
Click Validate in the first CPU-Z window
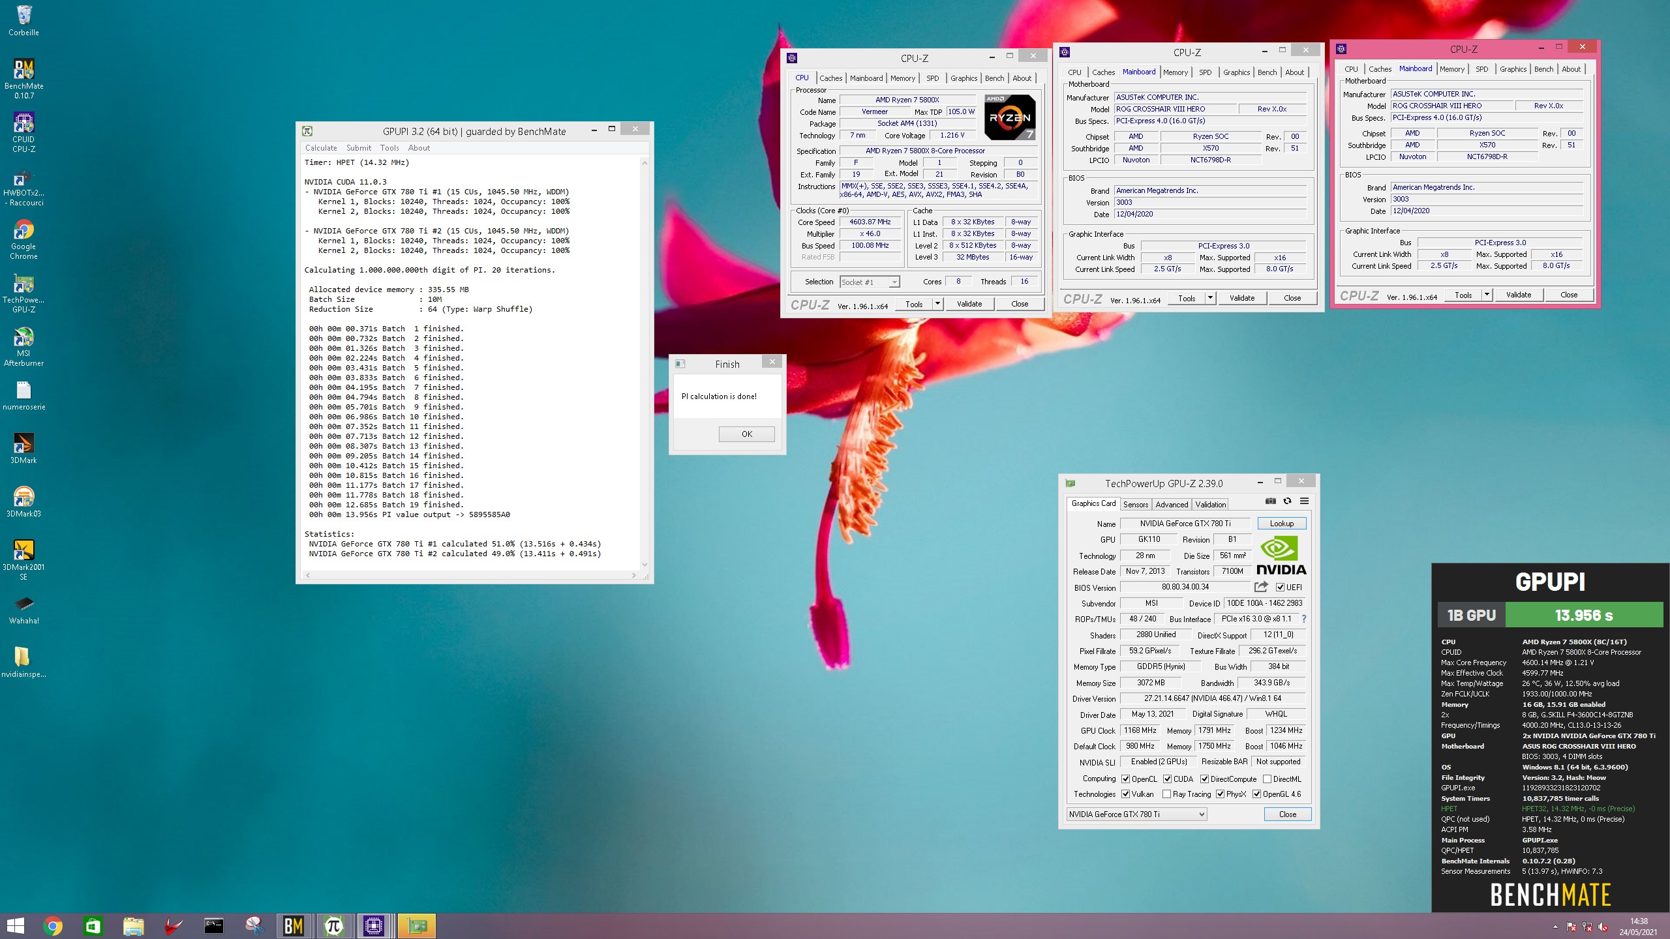point(969,304)
